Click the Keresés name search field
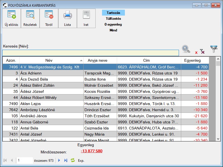This screenshot has height=167, width=223. click(x=91, y=53)
